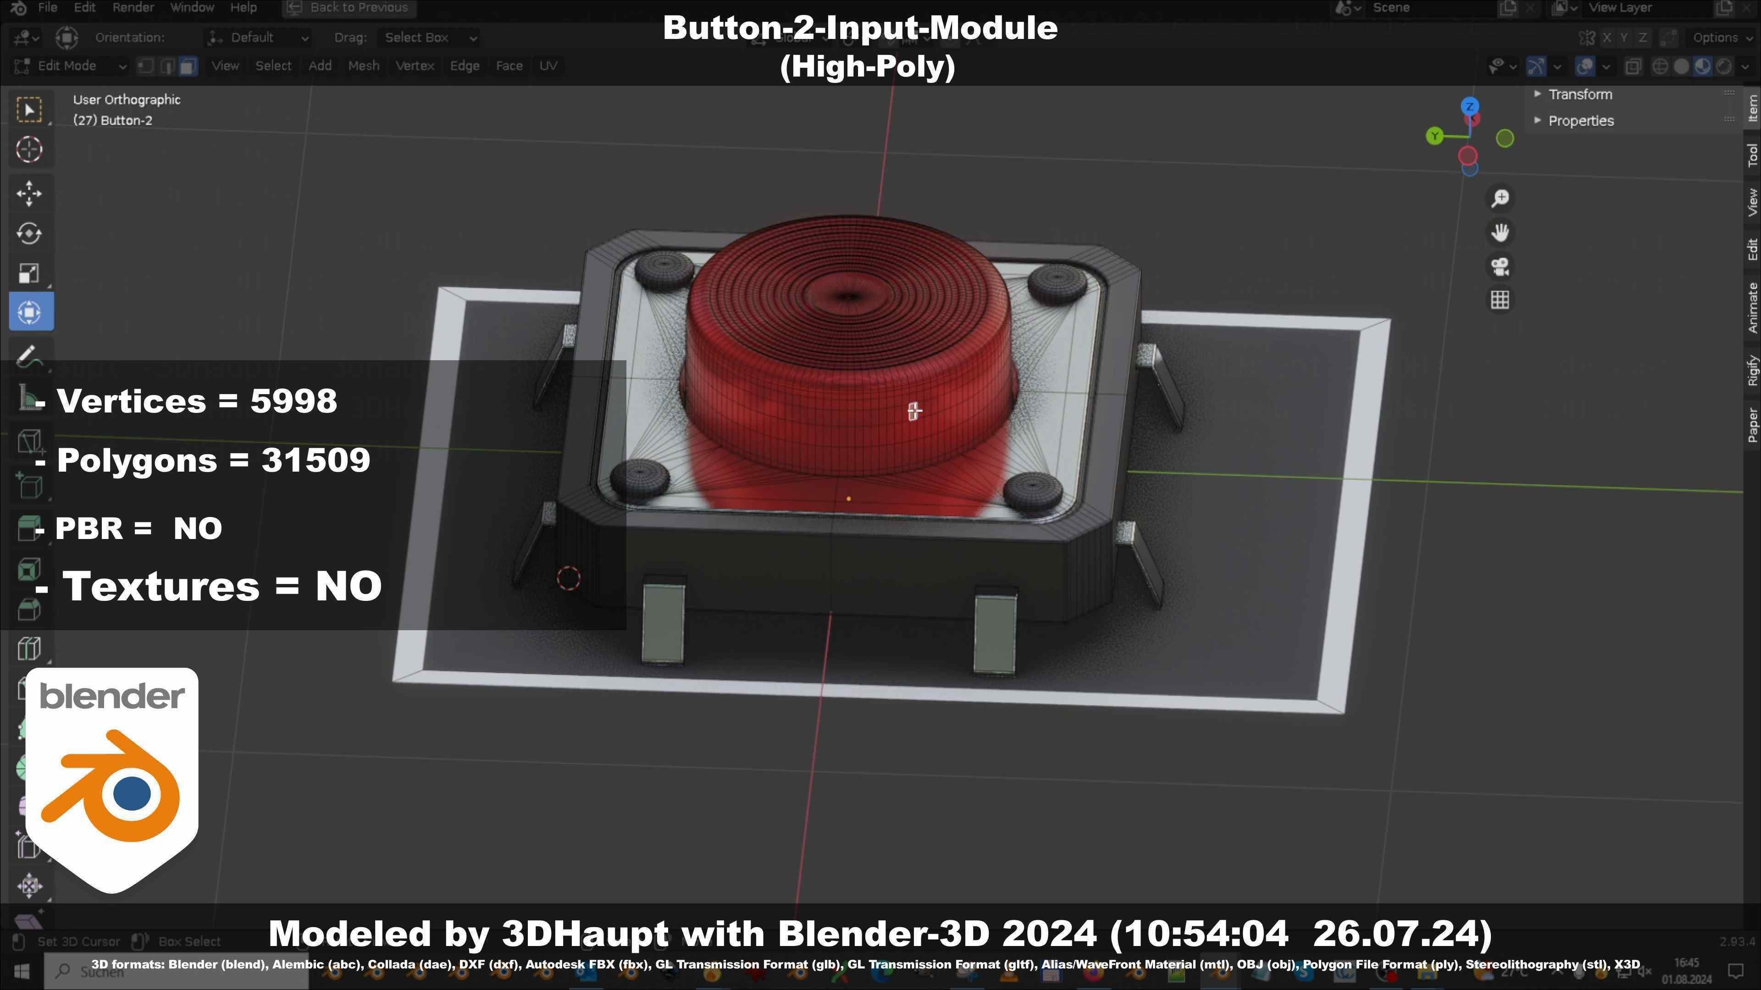This screenshot has height=990, width=1761.
Task: Open the Vertex menu
Action: (x=415, y=66)
